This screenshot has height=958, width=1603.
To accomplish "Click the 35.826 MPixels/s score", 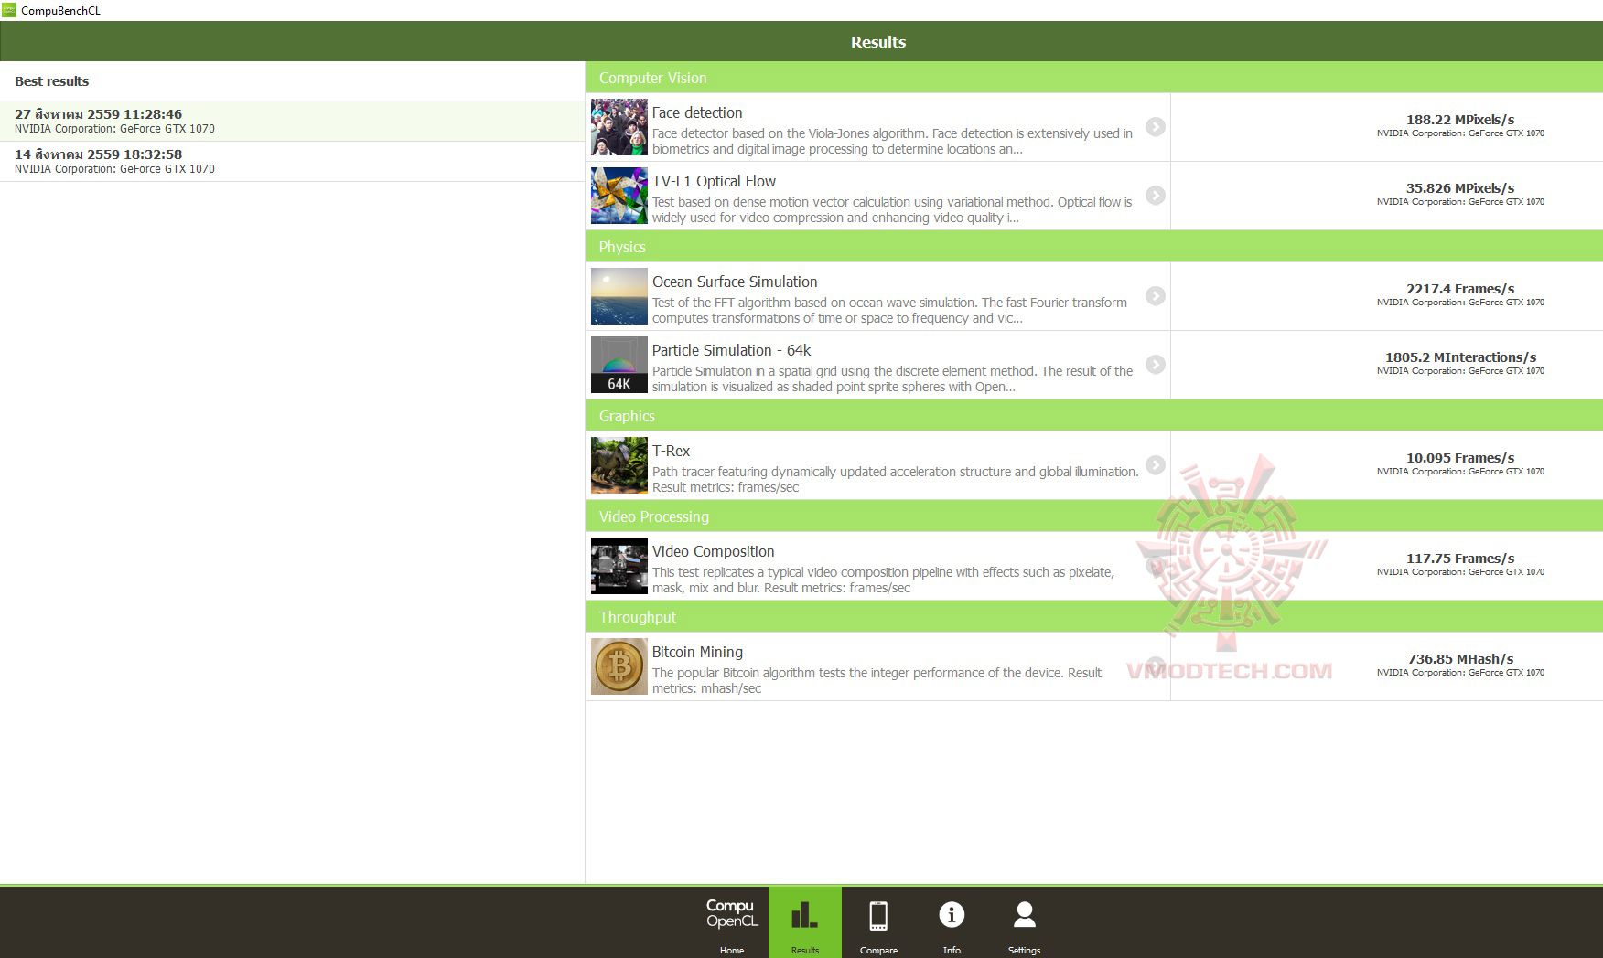I will click(x=1460, y=188).
